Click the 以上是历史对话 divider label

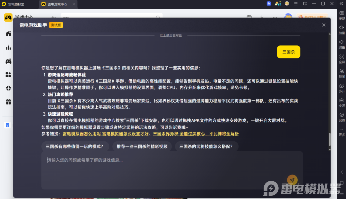(171, 36)
